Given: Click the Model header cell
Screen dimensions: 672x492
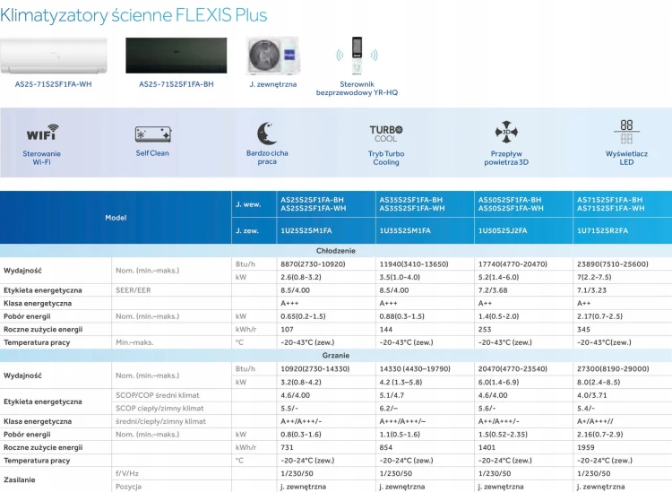Looking at the screenshot, I should coord(116,218).
